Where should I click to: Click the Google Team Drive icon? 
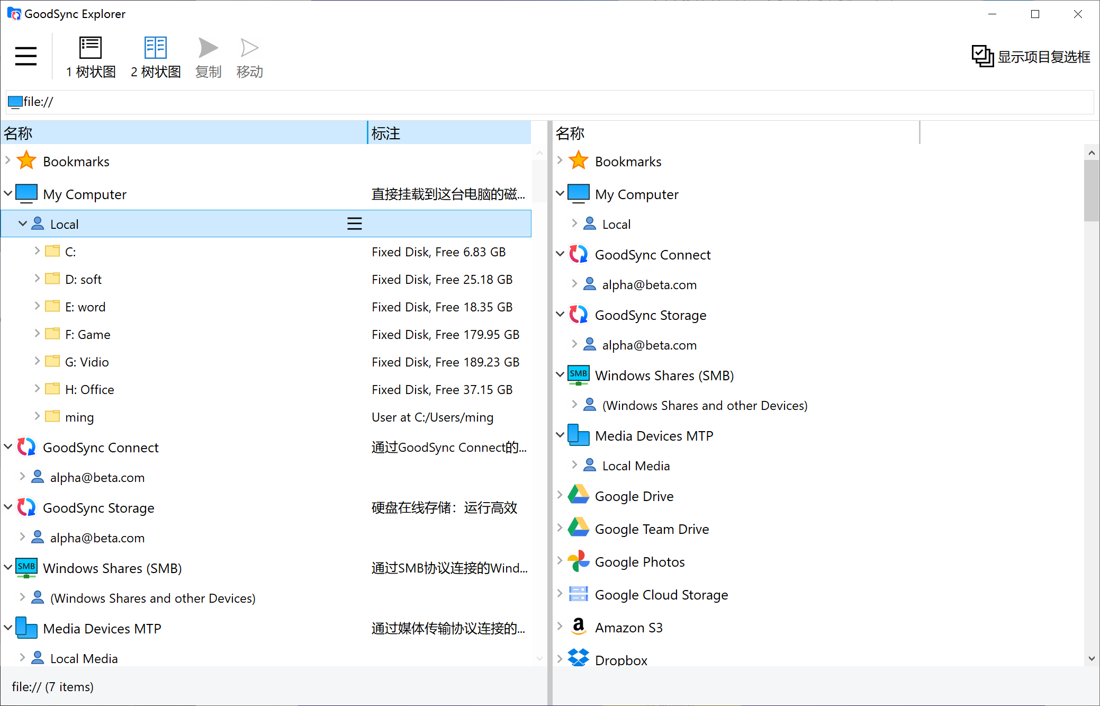pos(579,528)
